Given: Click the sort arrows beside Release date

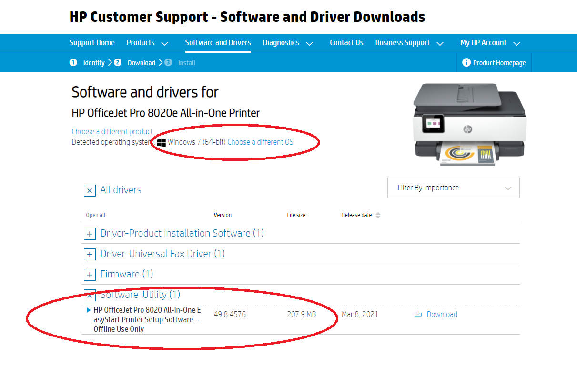Looking at the screenshot, I should 378,215.
